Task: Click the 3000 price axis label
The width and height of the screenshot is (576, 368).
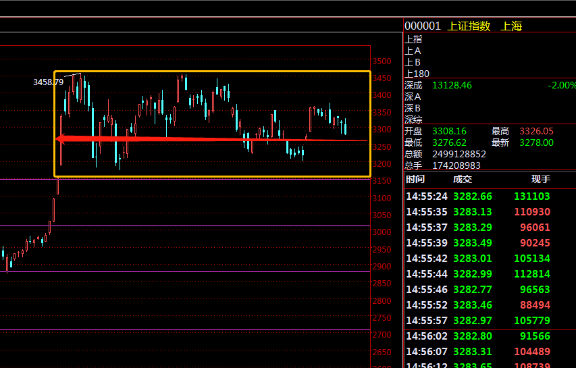Action: [382, 232]
